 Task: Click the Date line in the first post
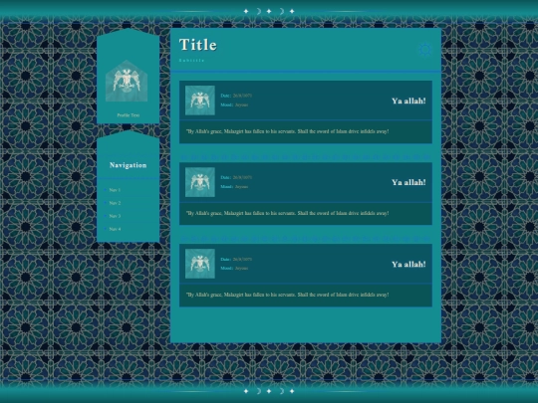236,96
